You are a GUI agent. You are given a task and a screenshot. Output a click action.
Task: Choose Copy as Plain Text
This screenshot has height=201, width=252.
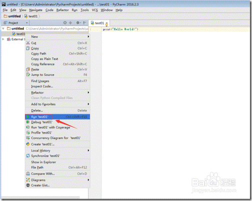coord(57,59)
